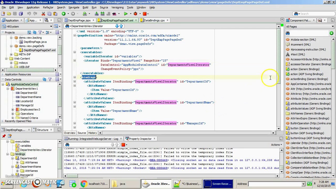Open the Oracle JDeveloper taskbar button
Image resolution: width=336 pixels, height=189 pixels.
[x=156, y=184]
